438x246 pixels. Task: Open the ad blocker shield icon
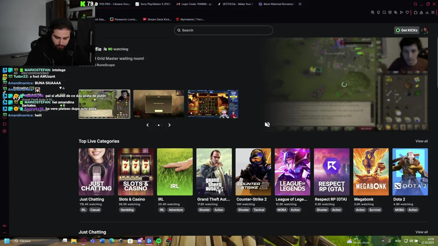(390, 12)
